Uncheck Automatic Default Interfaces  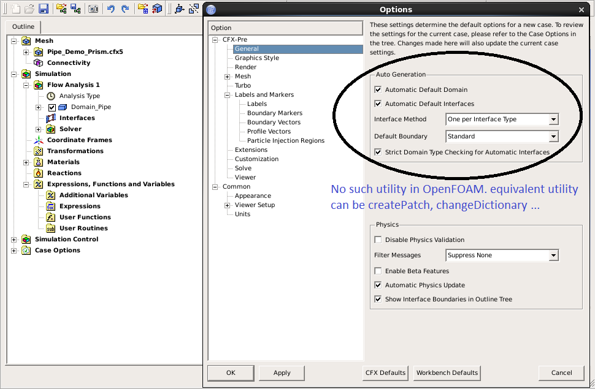coord(378,104)
